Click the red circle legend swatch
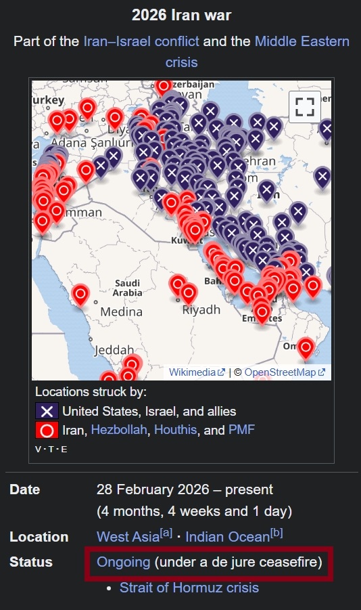 [x=47, y=431]
